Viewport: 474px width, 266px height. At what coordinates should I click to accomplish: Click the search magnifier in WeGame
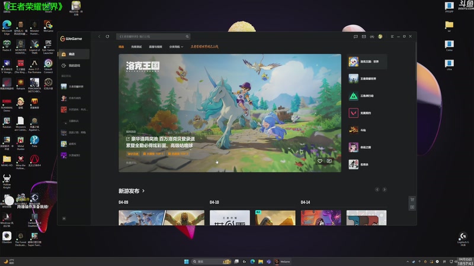tap(187, 37)
